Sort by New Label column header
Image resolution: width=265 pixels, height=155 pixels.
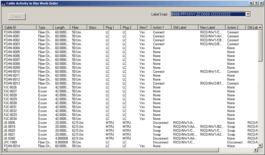point(212,27)
